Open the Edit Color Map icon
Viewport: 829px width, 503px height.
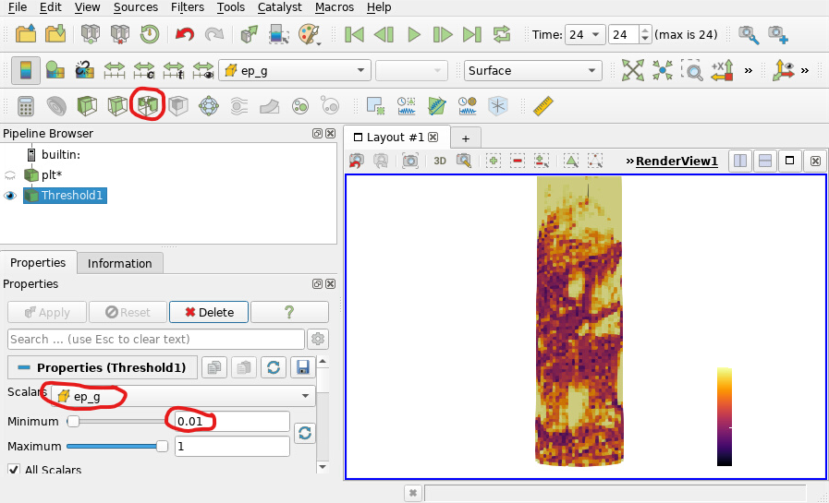pos(55,70)
